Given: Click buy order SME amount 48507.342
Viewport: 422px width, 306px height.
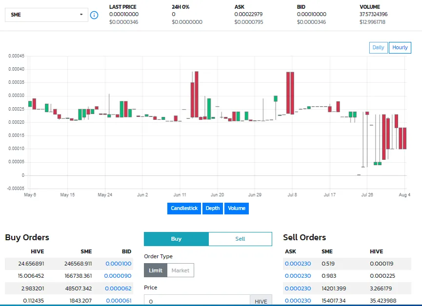Looking at the screenshot, I should click(x=79, y=288).
